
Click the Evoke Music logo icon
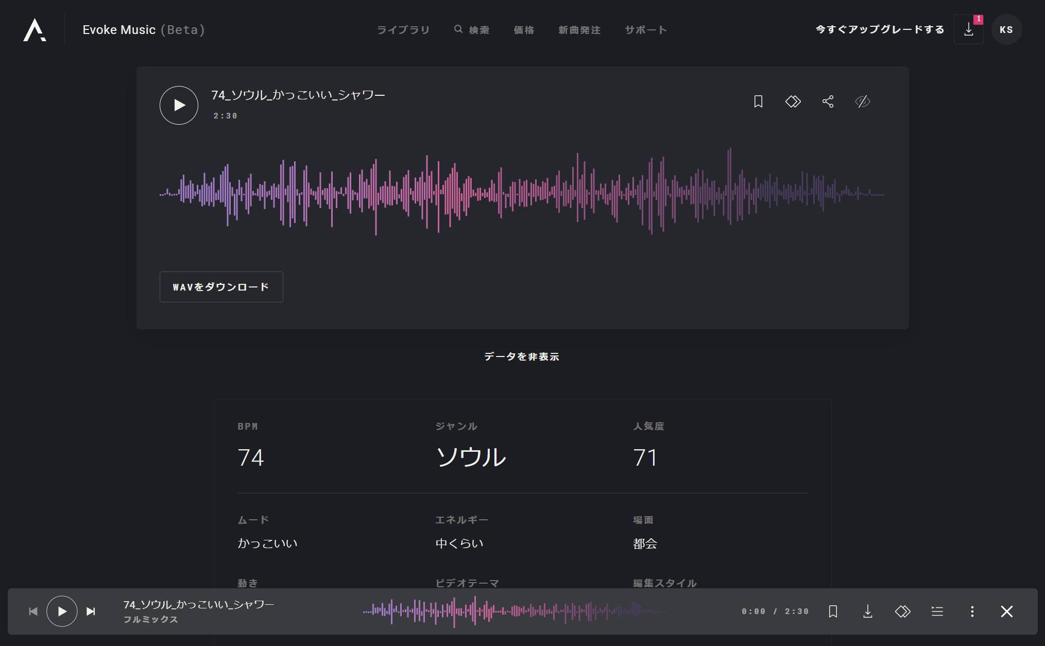click(x=35, y=30)
